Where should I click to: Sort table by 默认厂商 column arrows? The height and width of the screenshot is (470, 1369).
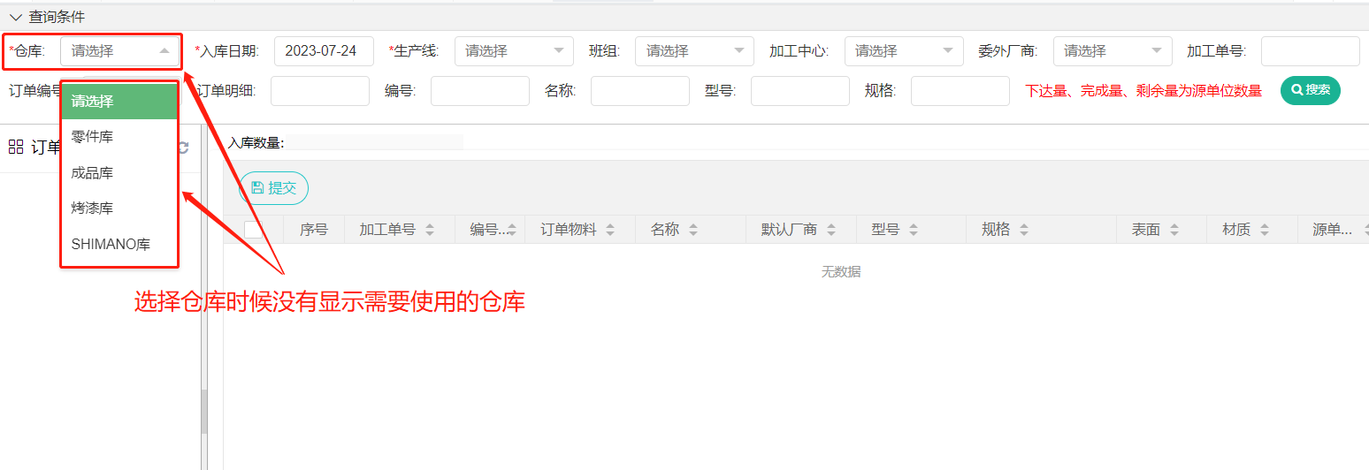832,230
